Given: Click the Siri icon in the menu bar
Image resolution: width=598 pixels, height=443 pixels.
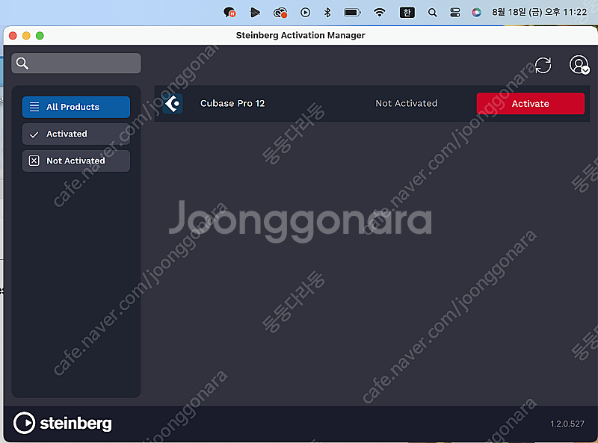Looking at the screenshot, I should coord(476,13).
